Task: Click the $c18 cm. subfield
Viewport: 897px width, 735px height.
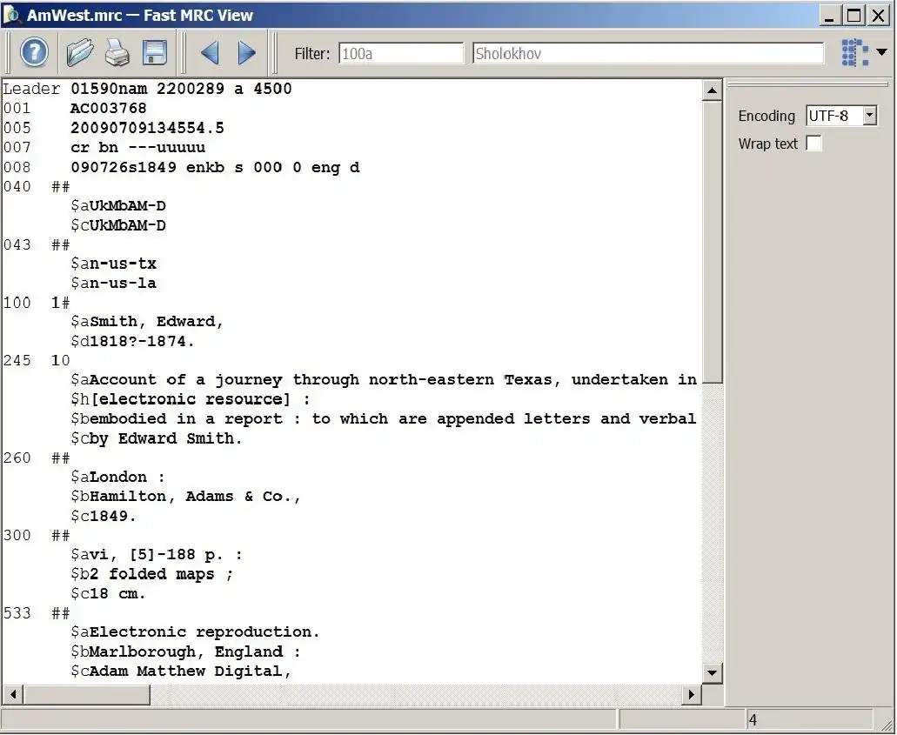Action: [x=108, y=593]
